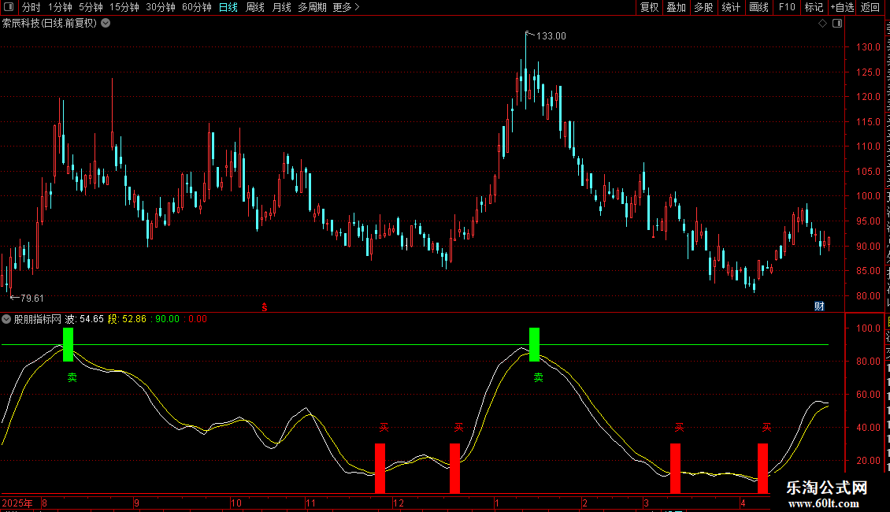Click the red S marker on chart

[265, 307]
